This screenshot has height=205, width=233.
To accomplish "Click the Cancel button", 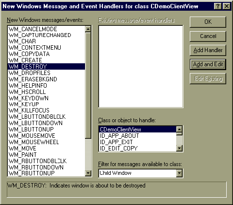I will click(208, 36).
